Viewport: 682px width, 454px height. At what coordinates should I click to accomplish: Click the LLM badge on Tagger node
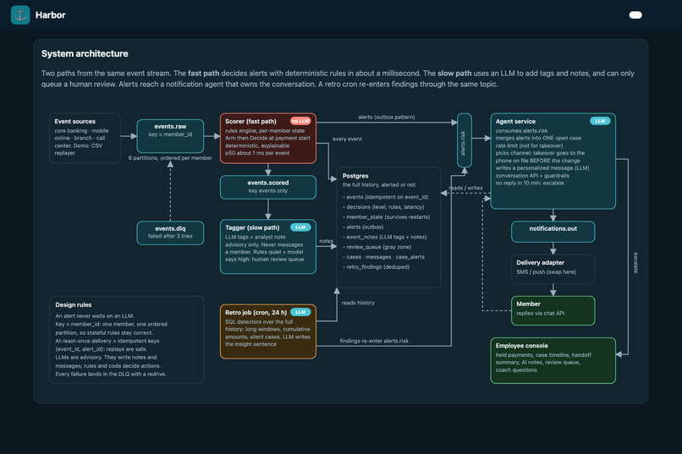coord(300,227)
